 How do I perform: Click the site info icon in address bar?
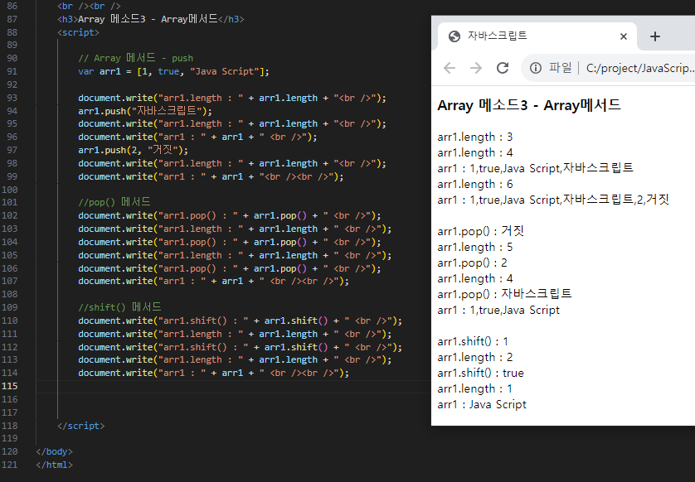536,68
